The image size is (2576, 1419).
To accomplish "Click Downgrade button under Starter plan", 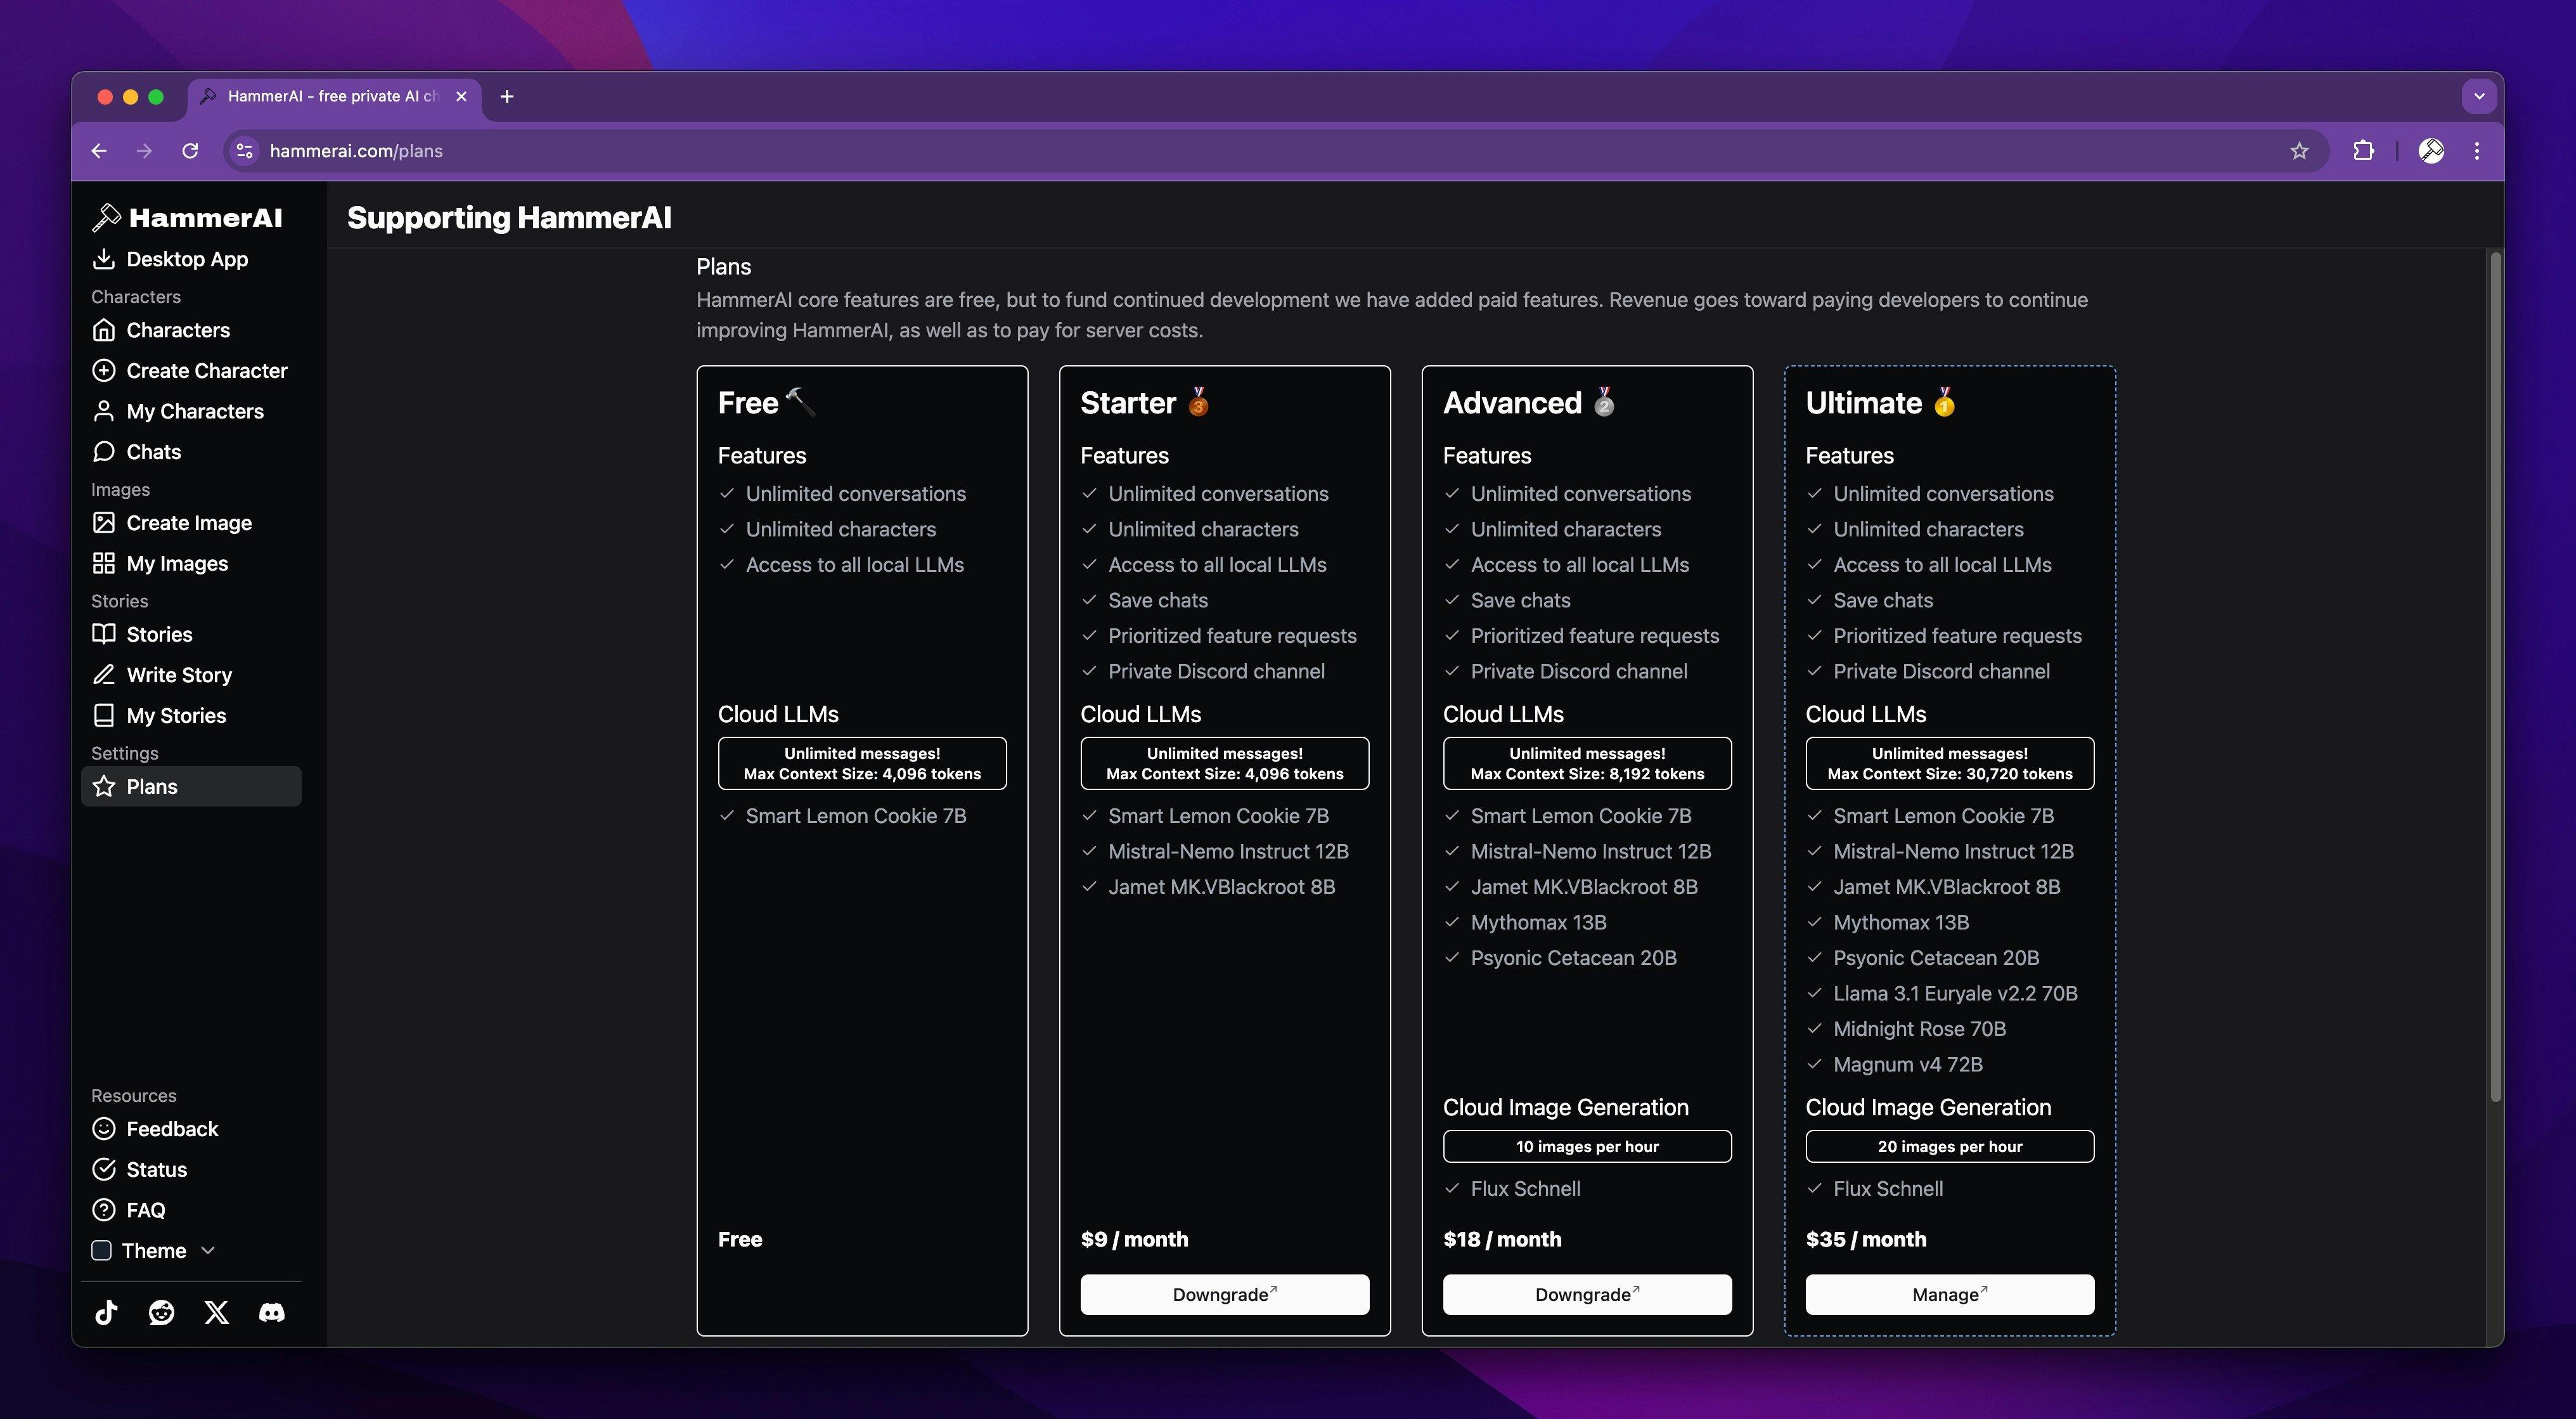I will pyautogui.click(x=1224, y=1294).
